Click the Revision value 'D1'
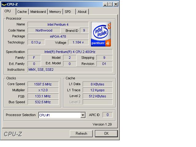The width and height of the screenshot is (196, 147). pos(104,64)
